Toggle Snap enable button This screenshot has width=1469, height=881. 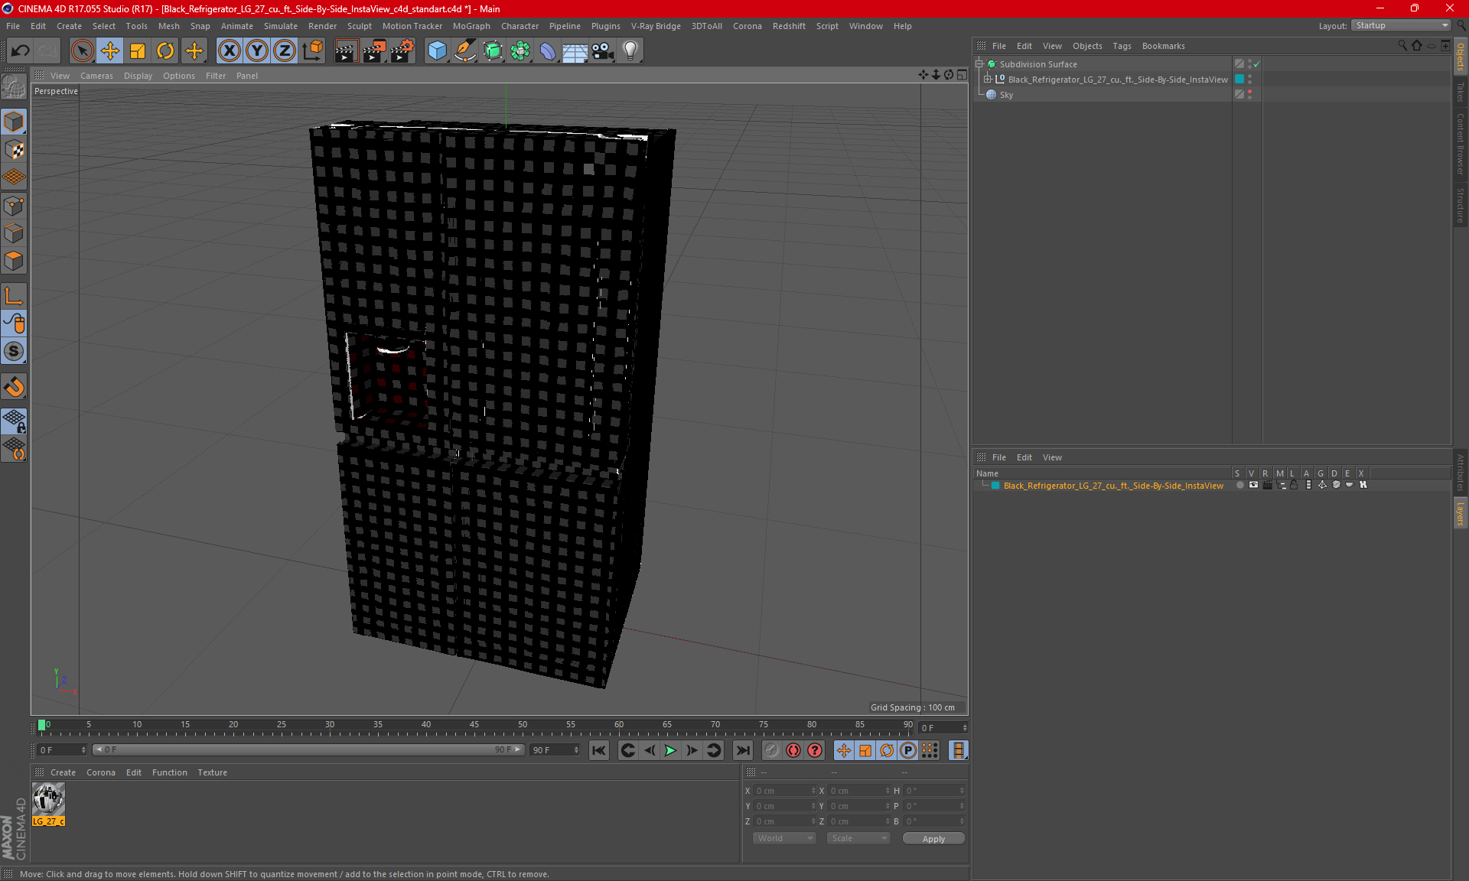tap(14, 352)
